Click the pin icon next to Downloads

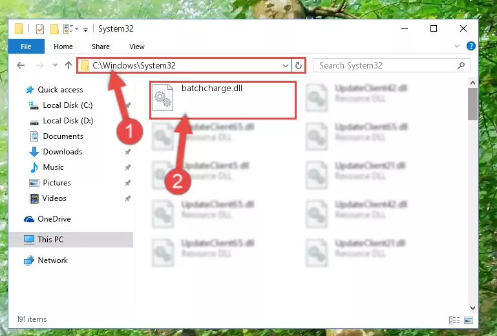point(128,152)
